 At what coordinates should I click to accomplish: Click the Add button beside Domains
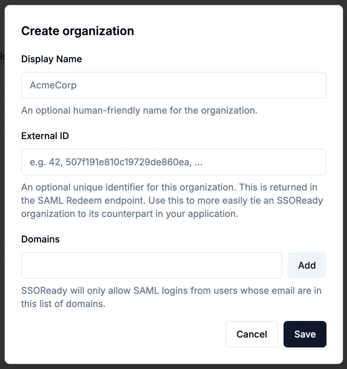pyautogui.click(x=307, y=265)
